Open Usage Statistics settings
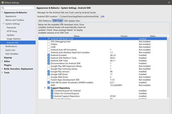 click(14, 39)
